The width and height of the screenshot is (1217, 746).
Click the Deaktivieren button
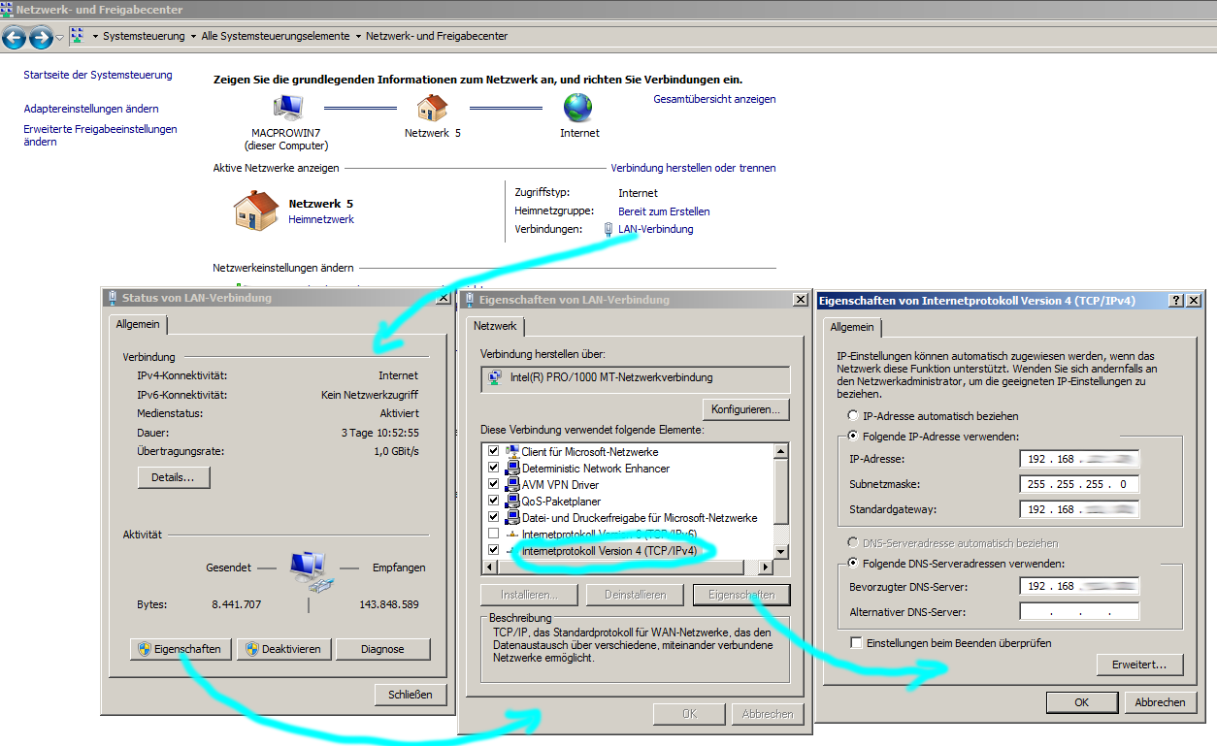(284, 649)
